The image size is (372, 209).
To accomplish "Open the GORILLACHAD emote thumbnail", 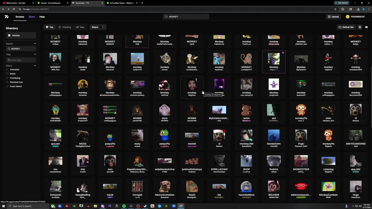I will point(219,161).
